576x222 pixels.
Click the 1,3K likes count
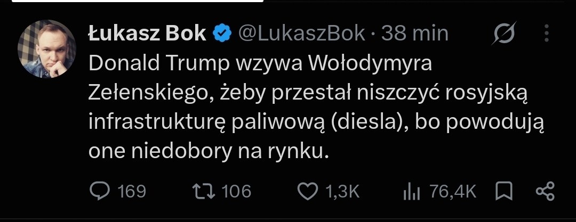click(343, 192)
